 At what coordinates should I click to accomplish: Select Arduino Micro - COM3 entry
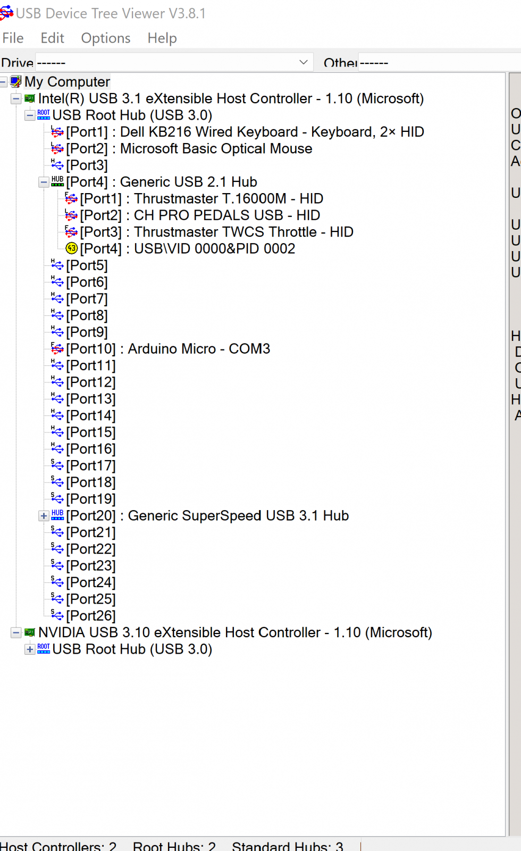tap(168, 348)
